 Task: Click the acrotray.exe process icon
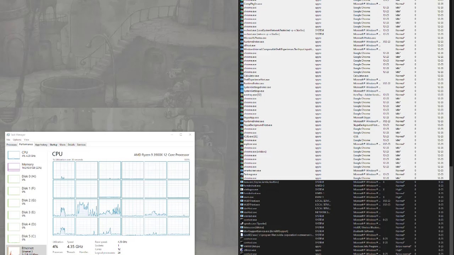pos(242,95)
